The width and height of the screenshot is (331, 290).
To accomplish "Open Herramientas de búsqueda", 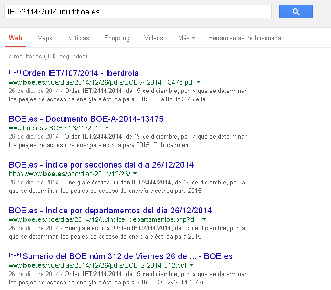I will click(245, 38).
